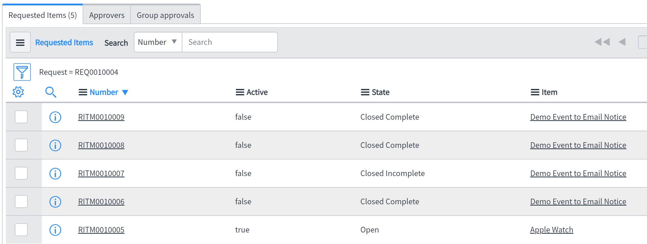
Task: Toggle sort on the Number column
Action: coord(104,92)
